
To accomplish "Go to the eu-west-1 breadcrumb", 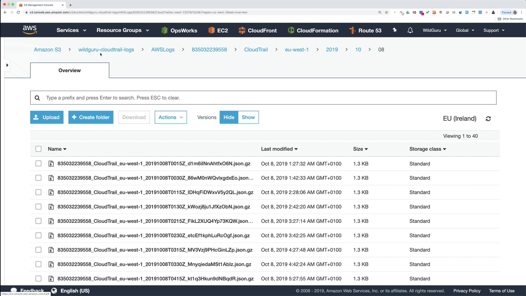I will click(297, 49).
